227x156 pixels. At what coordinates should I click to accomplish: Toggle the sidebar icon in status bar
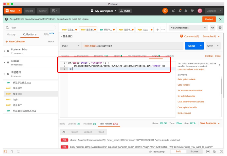(5, 151)
